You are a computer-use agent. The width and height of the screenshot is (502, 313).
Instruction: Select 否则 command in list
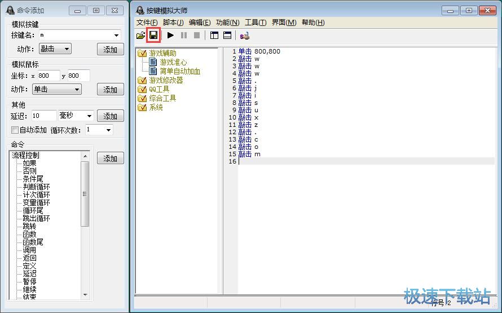(29, 171)
